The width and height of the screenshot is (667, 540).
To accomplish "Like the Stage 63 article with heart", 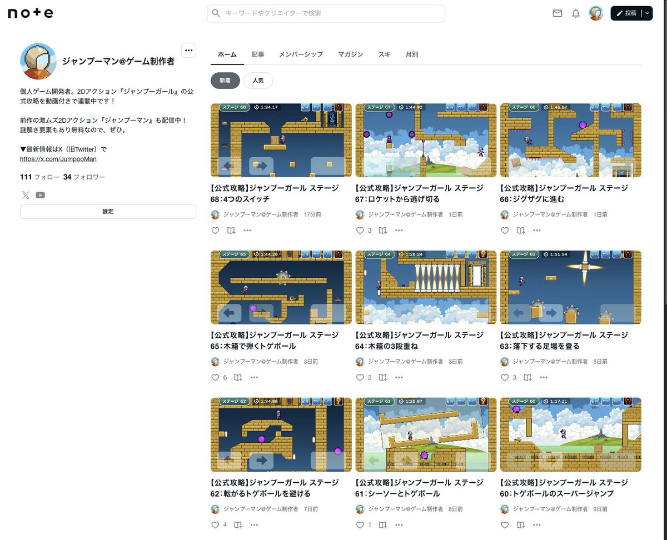I will click(505, 378).
